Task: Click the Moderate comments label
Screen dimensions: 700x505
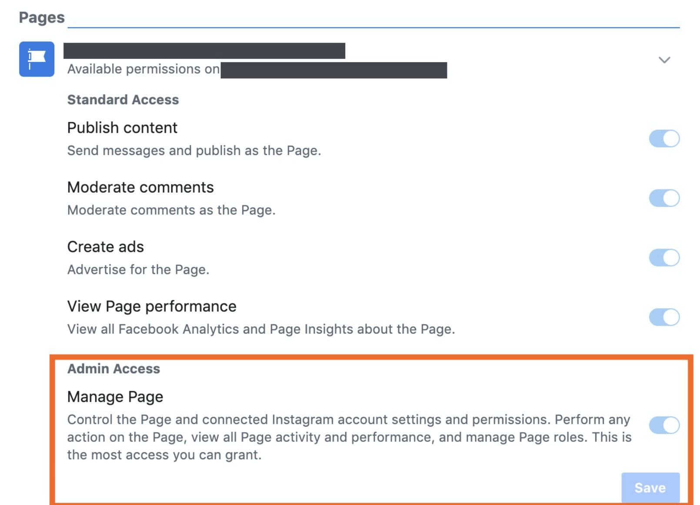Action: point(140,187)
